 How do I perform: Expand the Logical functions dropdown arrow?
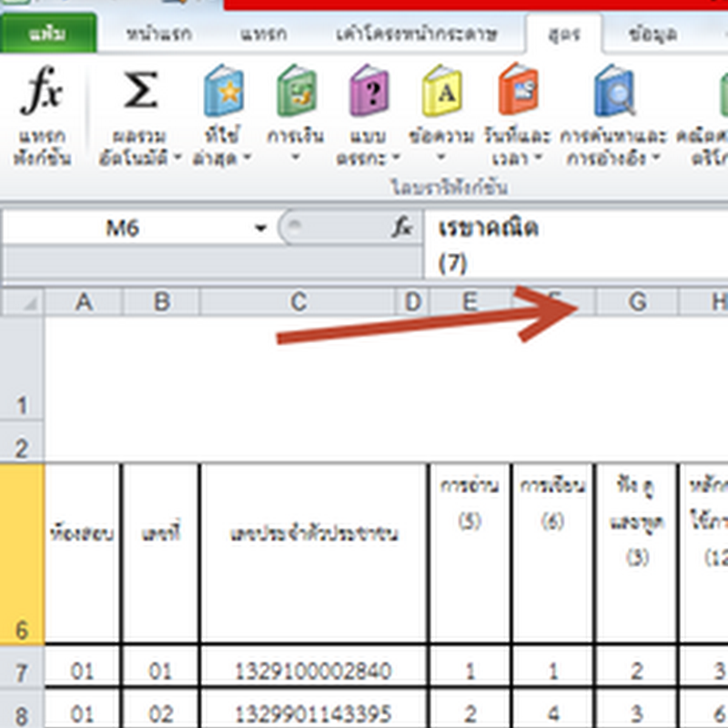(396, 158)
